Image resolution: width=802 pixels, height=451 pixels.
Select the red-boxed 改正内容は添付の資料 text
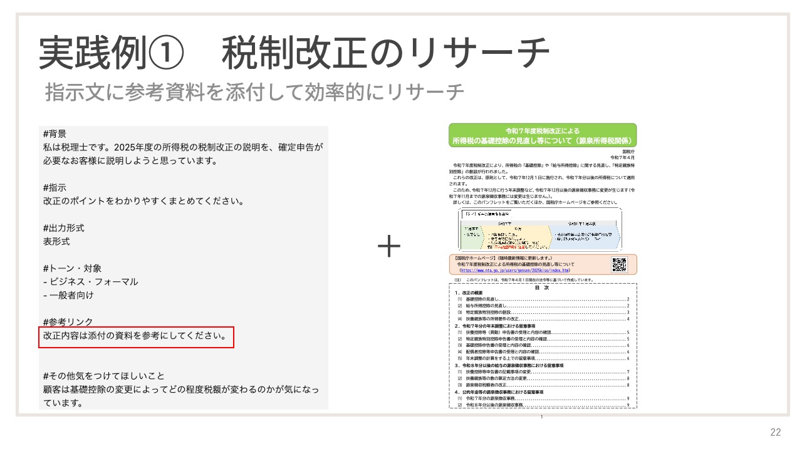[x=136, y=336]
